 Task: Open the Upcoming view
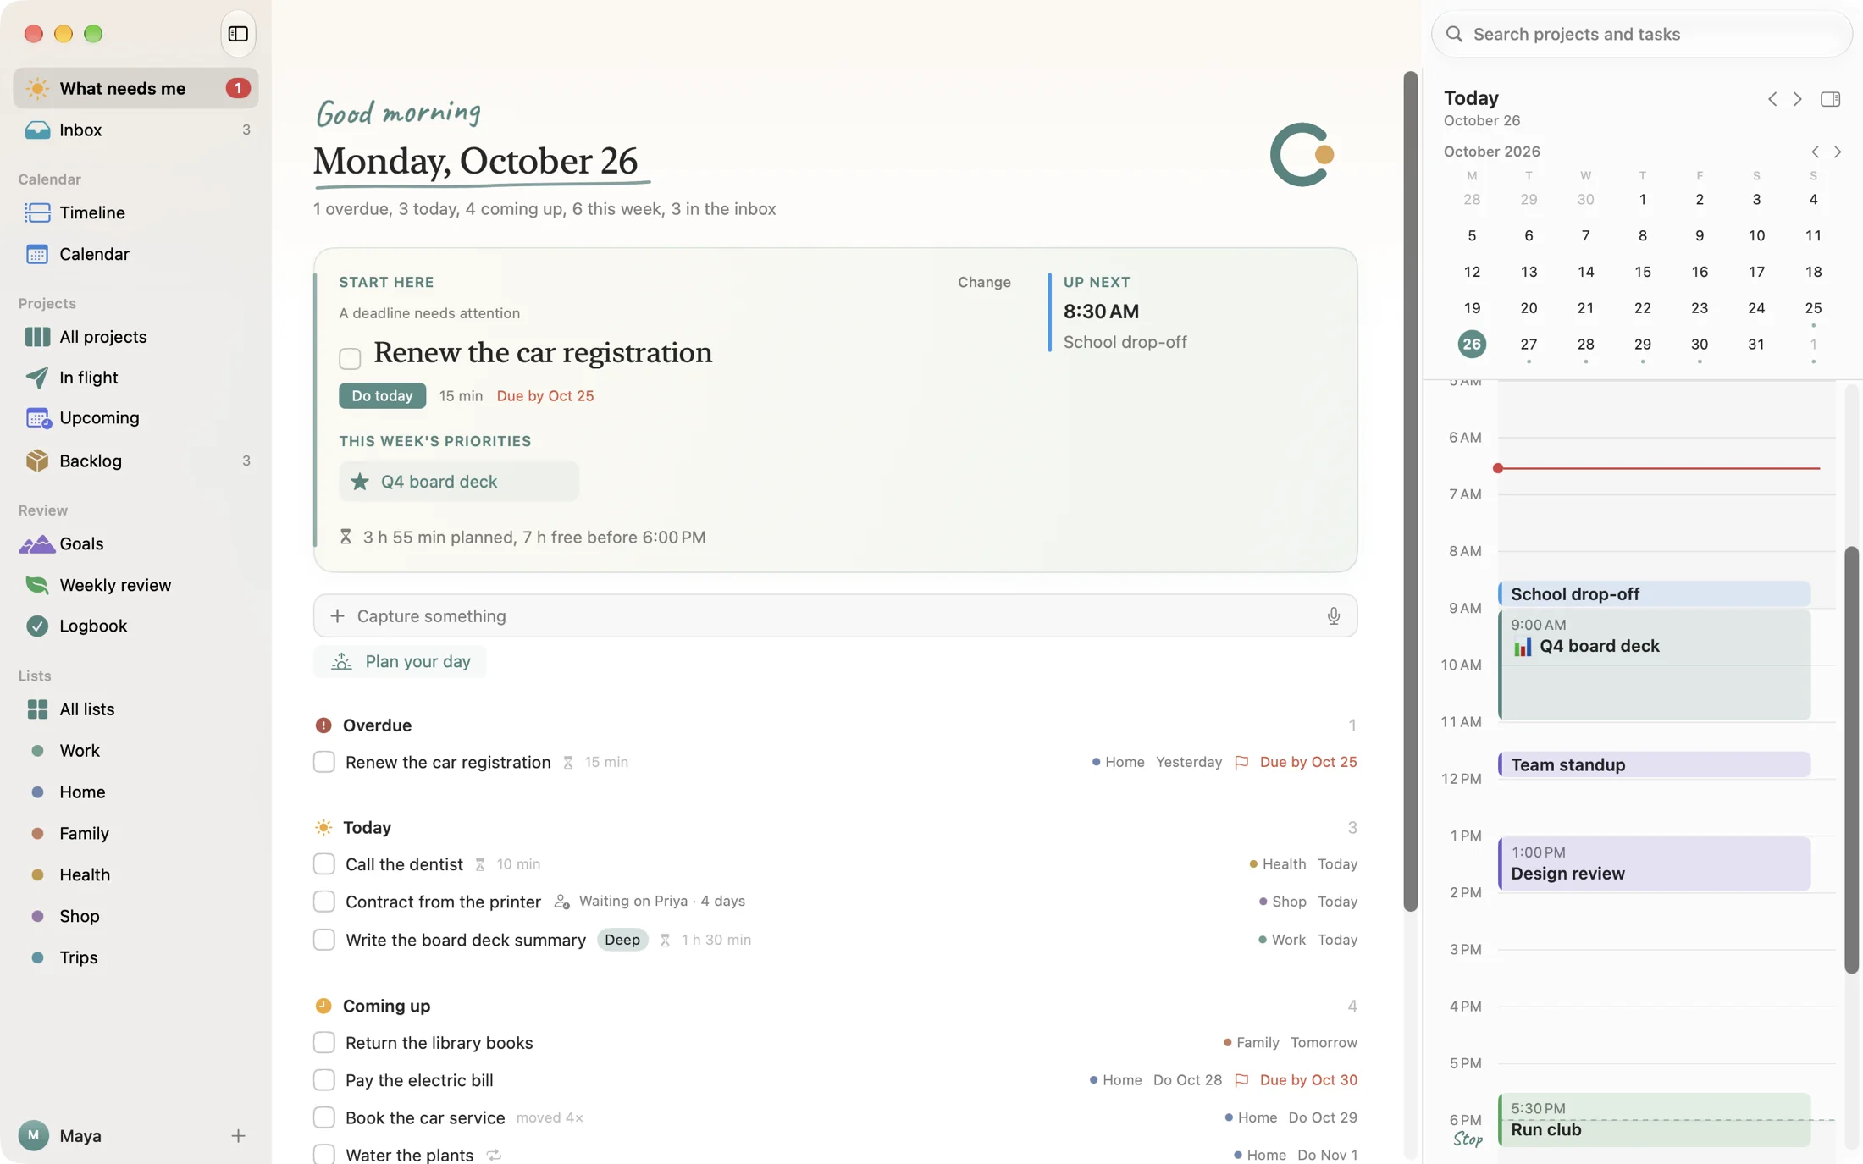(x=135, y=418)
